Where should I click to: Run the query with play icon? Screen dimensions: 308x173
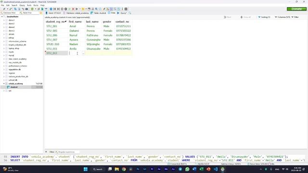tap(77, 9)
